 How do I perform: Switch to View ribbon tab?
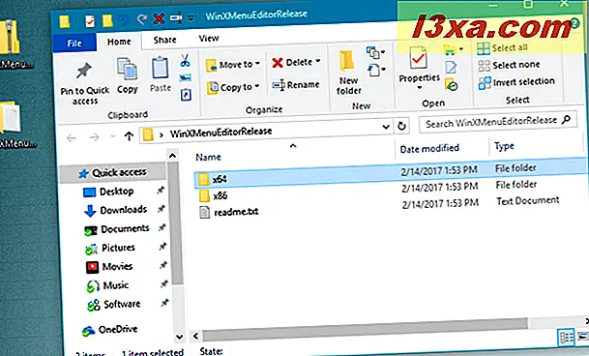click(x=209, y=39)
